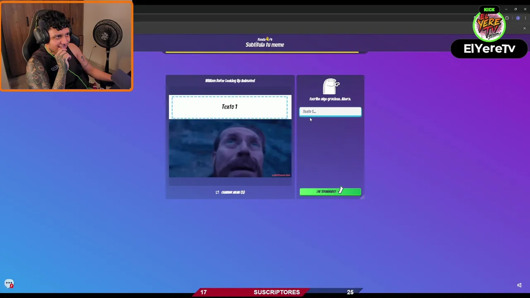This screenshot has width=530, height=298.
Task: Click the ElYereTv name banner
Action: point(489,49)
